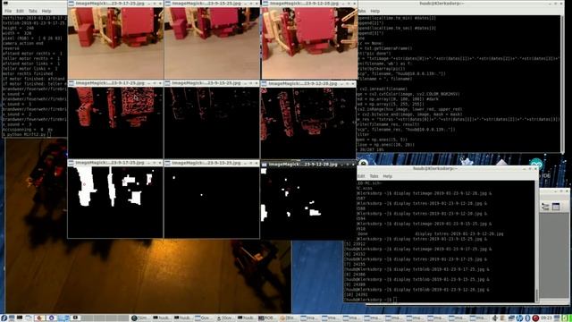572x322 pixels.
Task: Click the HP icon in system tray
Action: click(x=519, y=318)
